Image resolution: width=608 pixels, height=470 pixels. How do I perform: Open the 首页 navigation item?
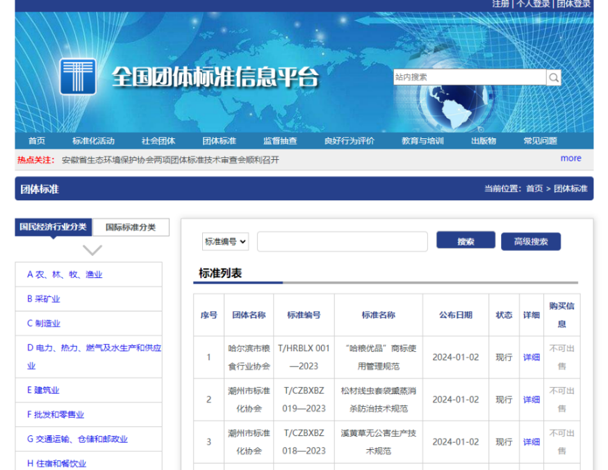[37, 141]
